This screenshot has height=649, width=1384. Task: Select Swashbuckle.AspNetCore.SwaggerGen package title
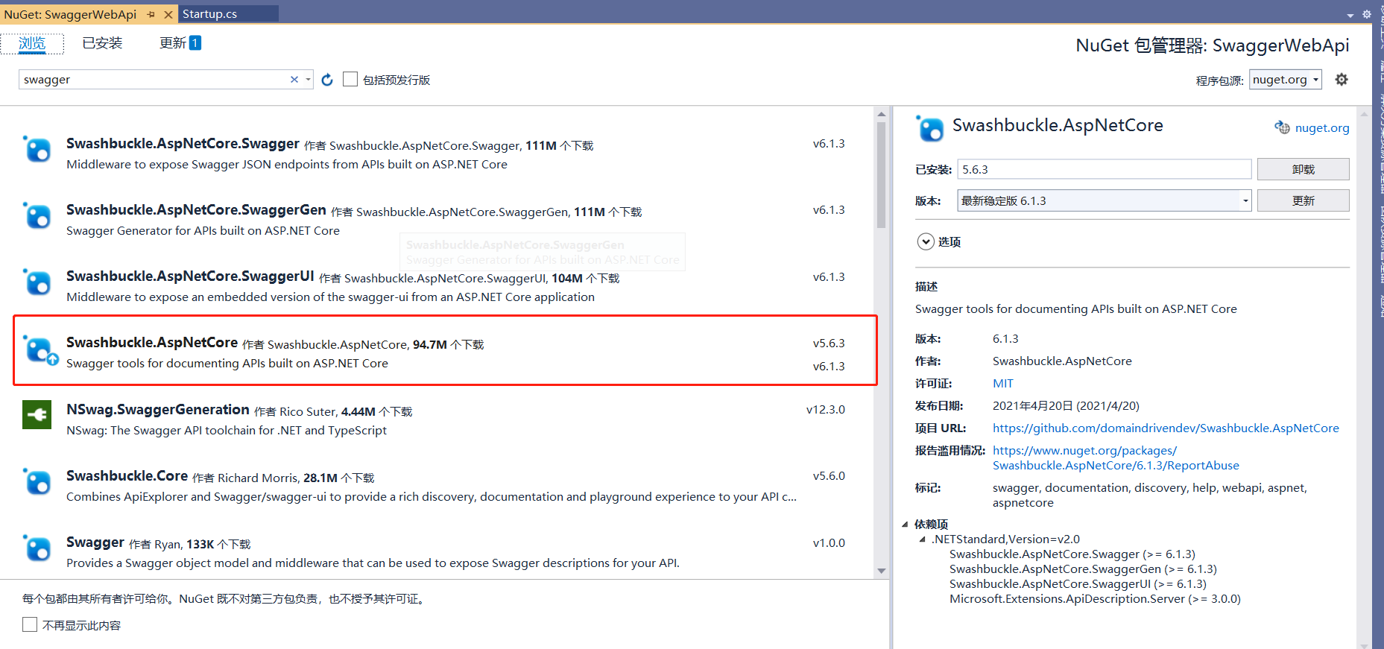tap(196, 209)
